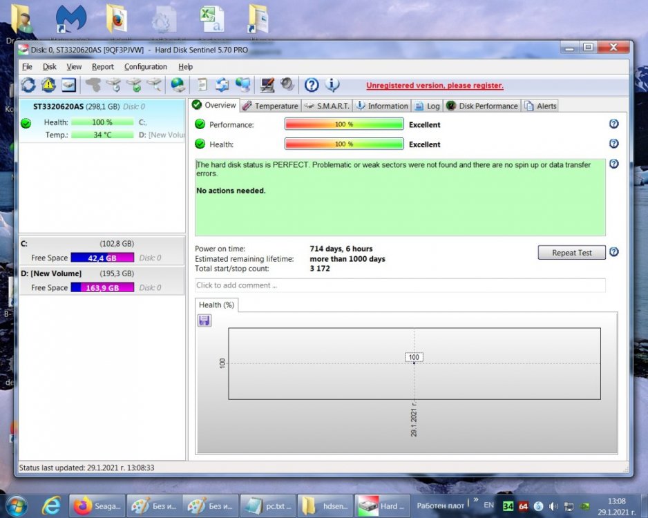648x518 pixels.
Task: Click the blue question mark toolbar icon
Action: coord(312,85)
